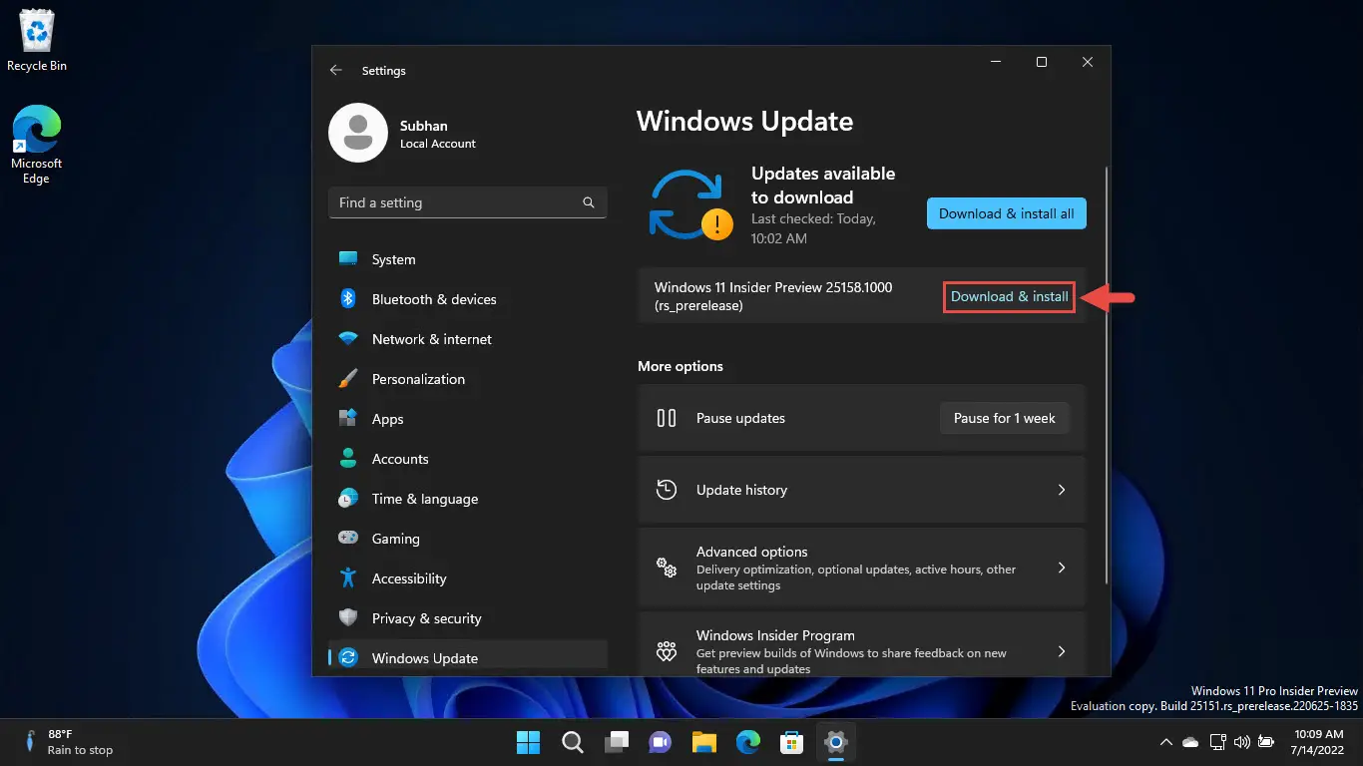
Task: Select Time & language in the sidebar
Action: (468, 499)
